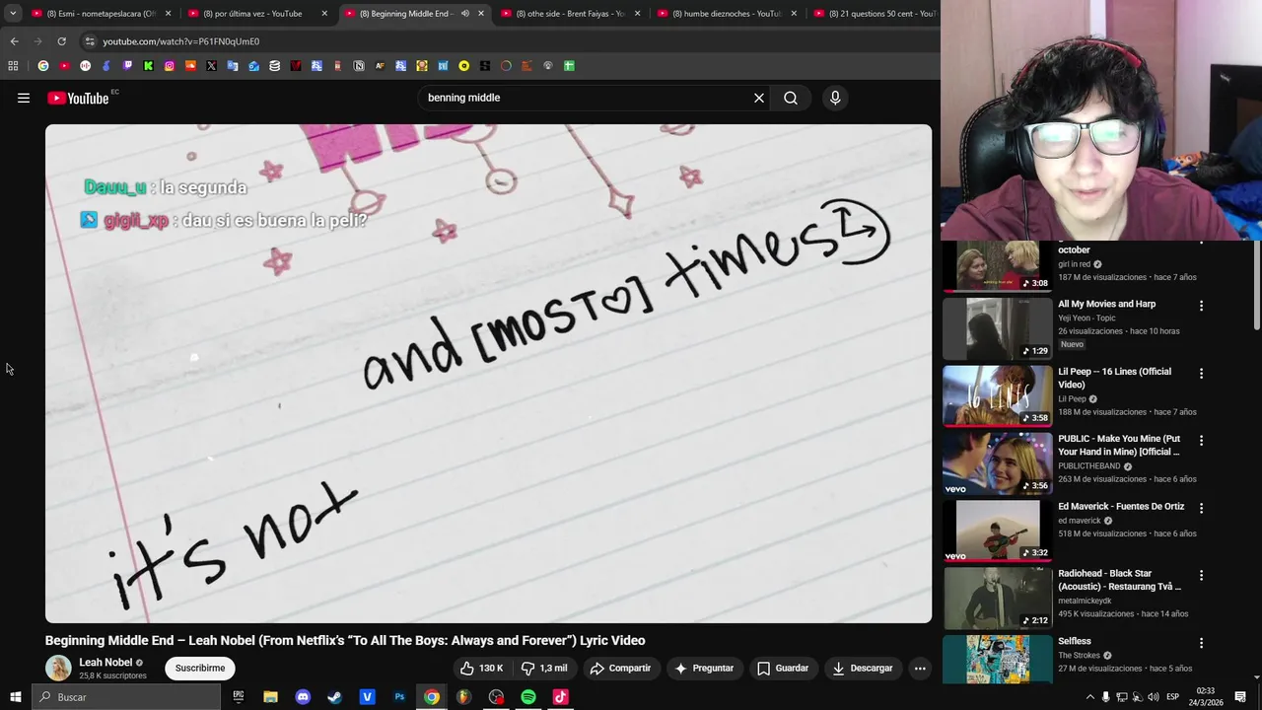1262x710 pixels.
Task: Open the SoundCloud bookmark icon
Action: pos(190,66)
